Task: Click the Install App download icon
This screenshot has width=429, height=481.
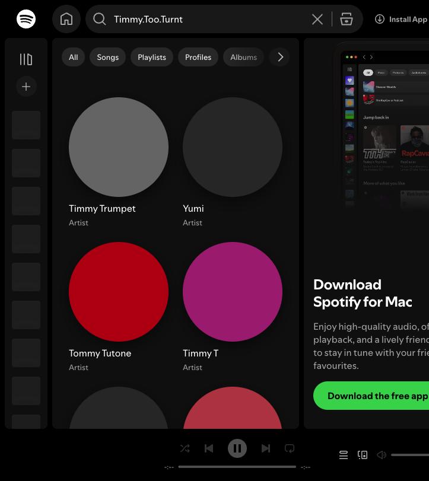Action: pyautogui.click(x=380, y=19)
